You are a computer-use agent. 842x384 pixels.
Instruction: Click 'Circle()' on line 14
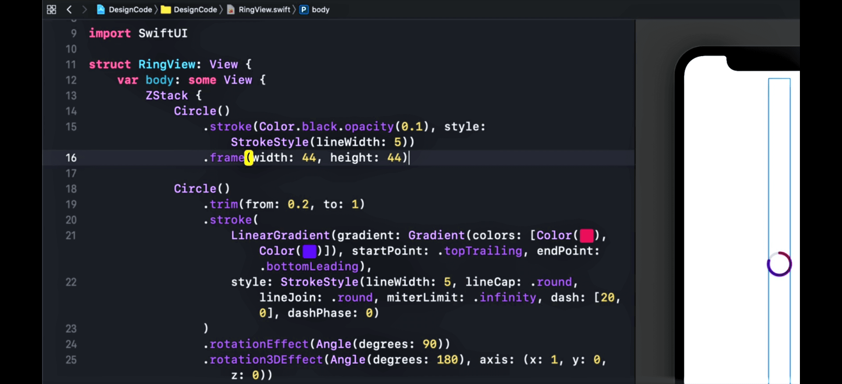coord(202,111)
